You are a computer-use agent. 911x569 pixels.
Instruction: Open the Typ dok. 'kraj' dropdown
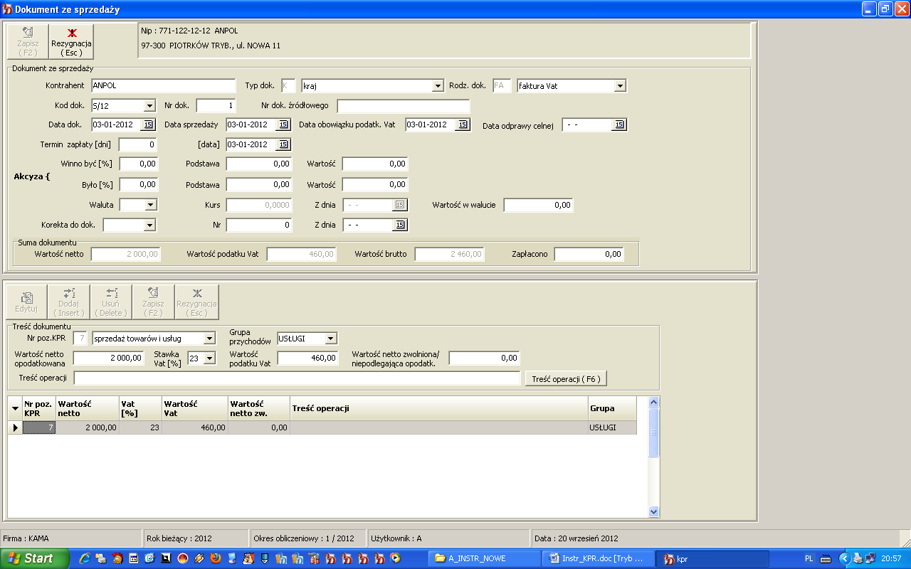coord(438,86)
